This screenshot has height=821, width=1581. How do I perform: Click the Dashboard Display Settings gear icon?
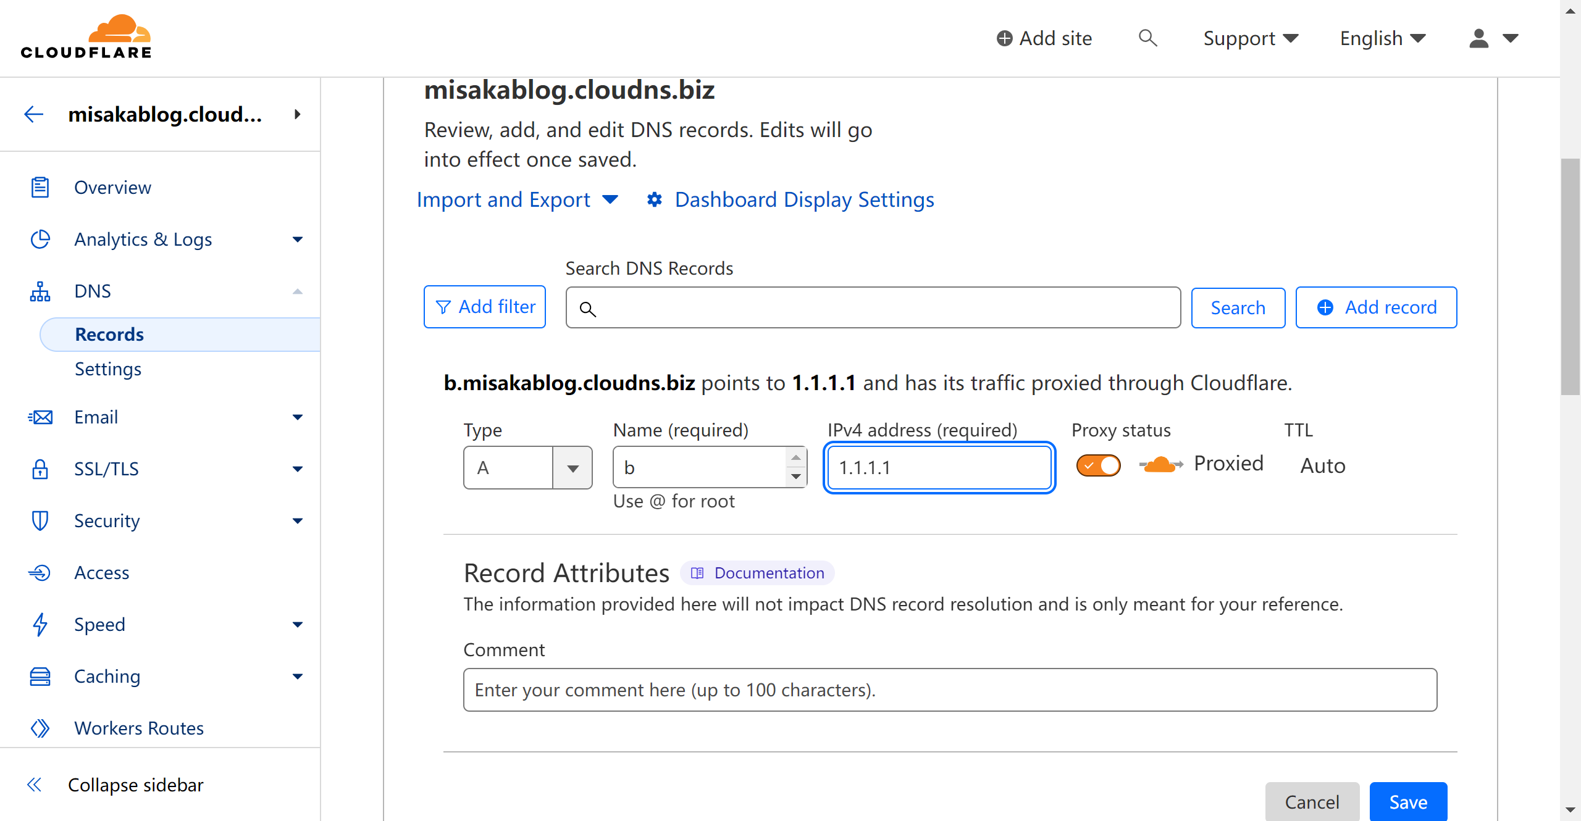coord(655,199)
